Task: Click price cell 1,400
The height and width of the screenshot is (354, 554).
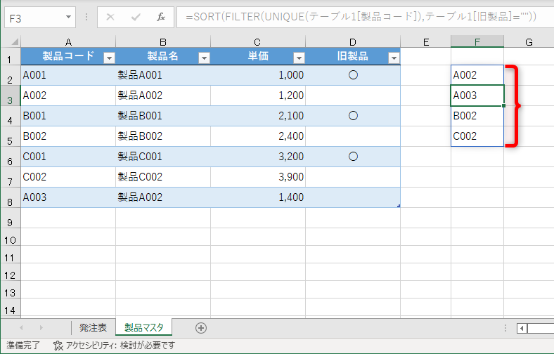Action: coord(258,197)
